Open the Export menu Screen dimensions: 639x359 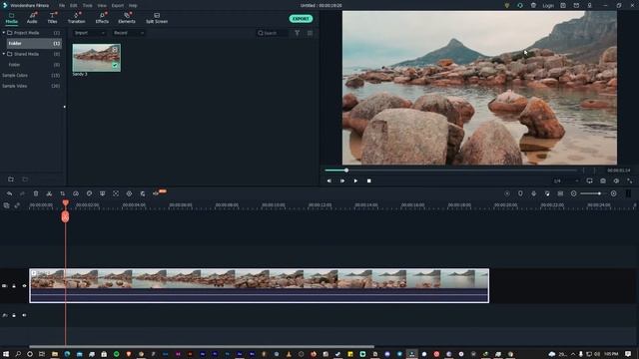pyautogui.click(x=118, y=6)
